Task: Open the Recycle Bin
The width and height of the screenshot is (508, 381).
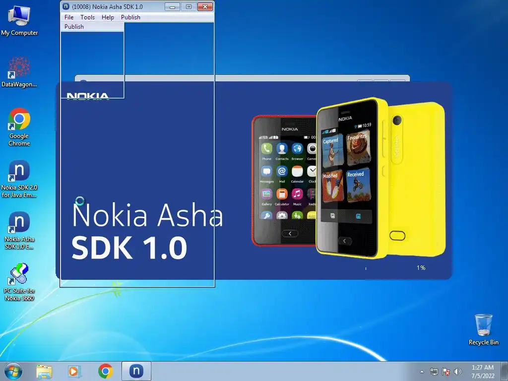Action: tap(483, 329)
